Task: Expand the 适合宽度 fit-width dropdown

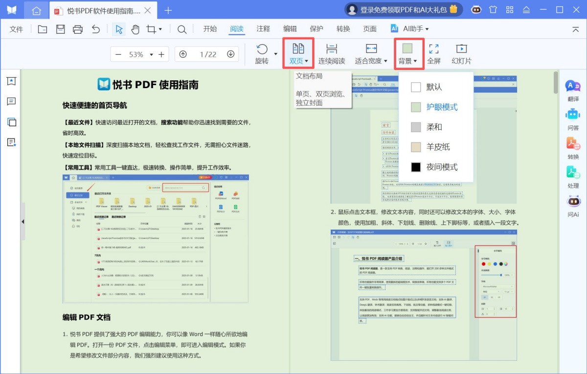Action: point(370,54)
